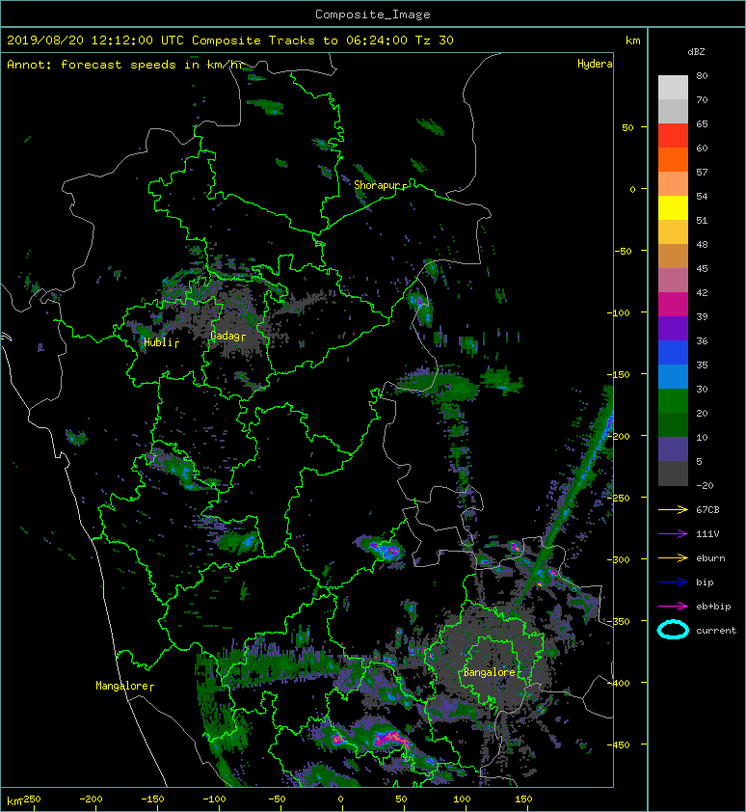Select the light gray swatch below 80
746x812 pixels.
coord(673,87)
